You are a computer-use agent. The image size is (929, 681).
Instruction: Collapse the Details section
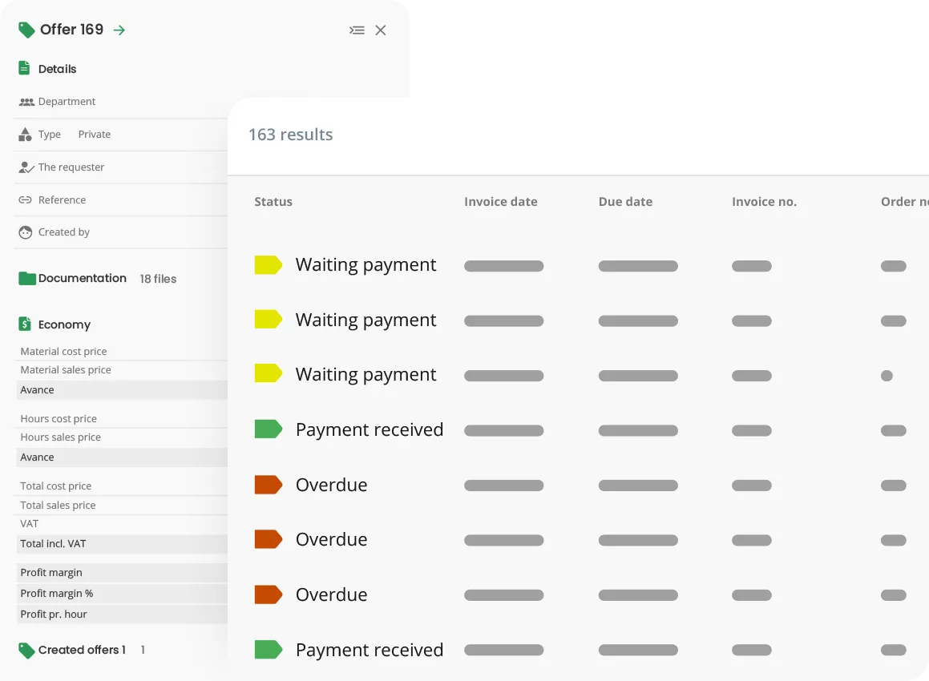pos(57,68)
